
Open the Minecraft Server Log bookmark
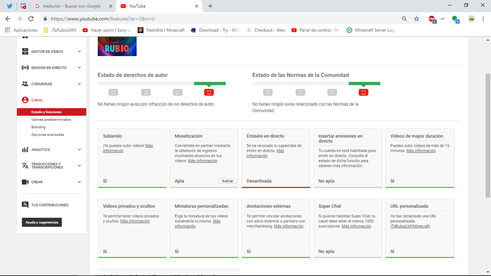point(371,30)
